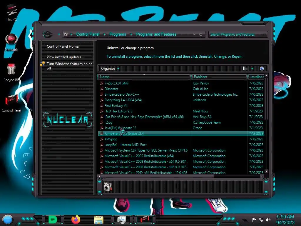Screen dimensions: 301x226
Task: Select the Control Panel taskbar button
Action: click(145, 219)
